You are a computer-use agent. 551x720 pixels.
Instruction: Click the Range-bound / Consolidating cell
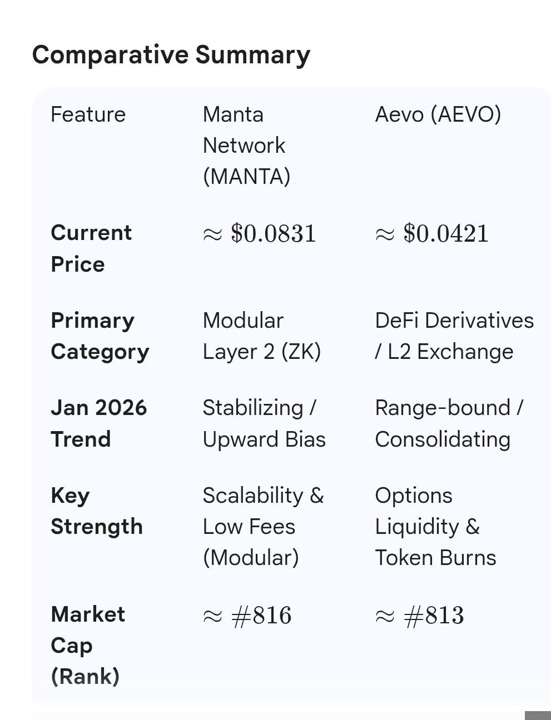[x=449, y=423]
